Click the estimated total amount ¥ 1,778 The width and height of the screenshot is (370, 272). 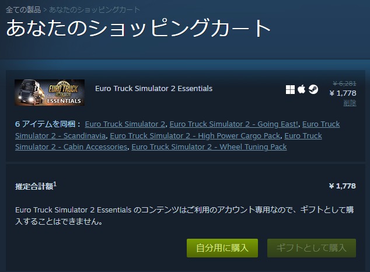point(343,186)
